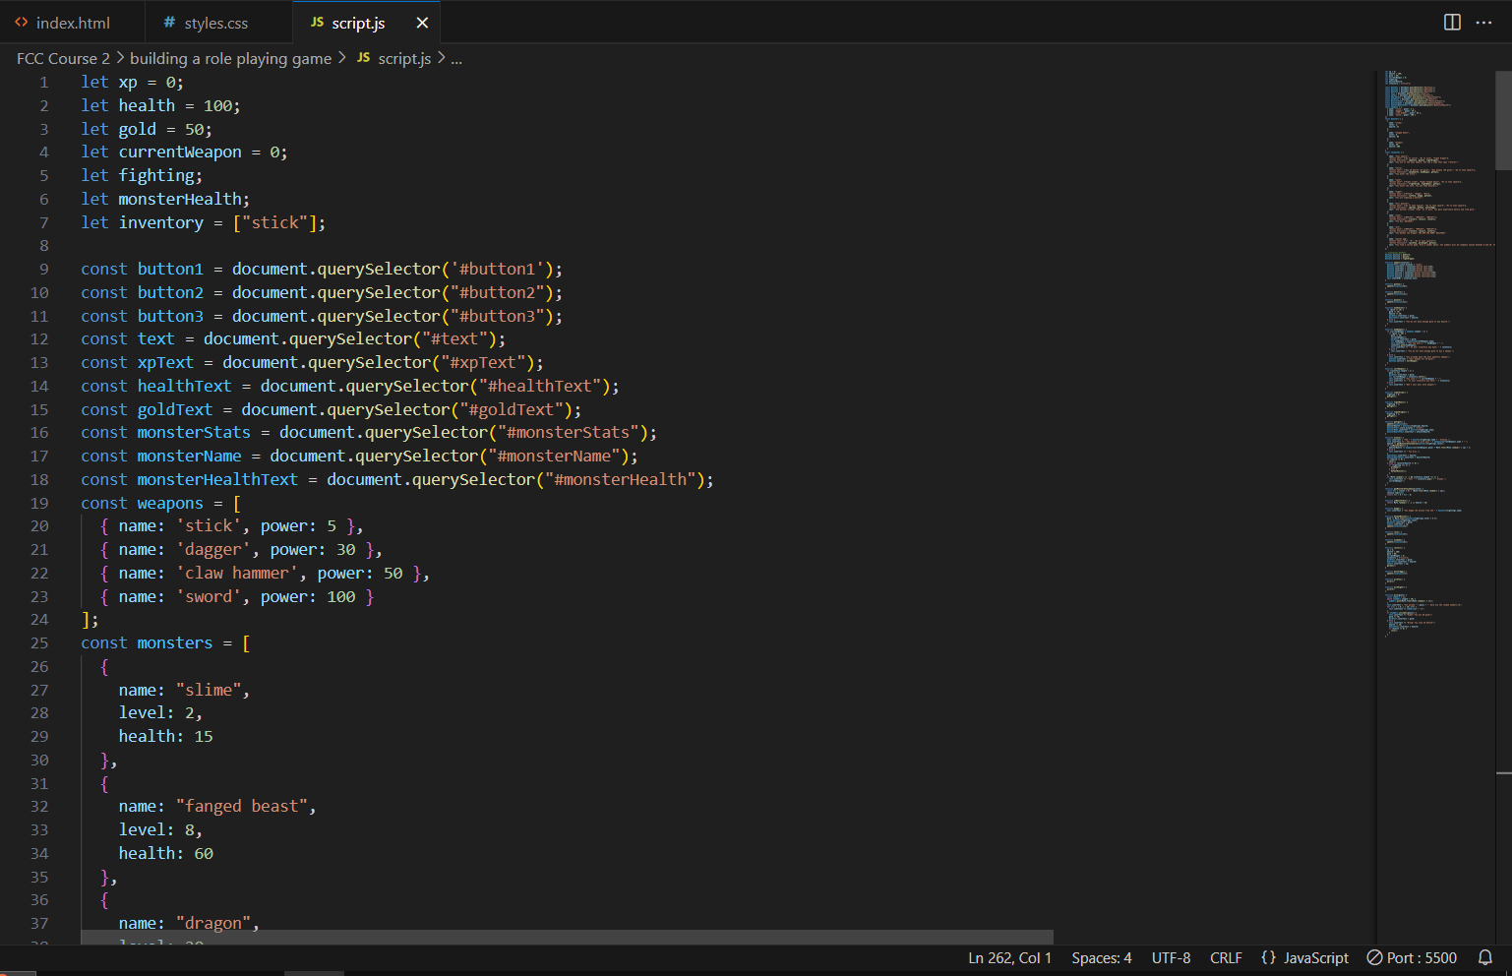Image resolution: width=1512 pixels, height=976 pixels.
Task: Change line ending sequence via CRLF
Action: click(1226, 957)
